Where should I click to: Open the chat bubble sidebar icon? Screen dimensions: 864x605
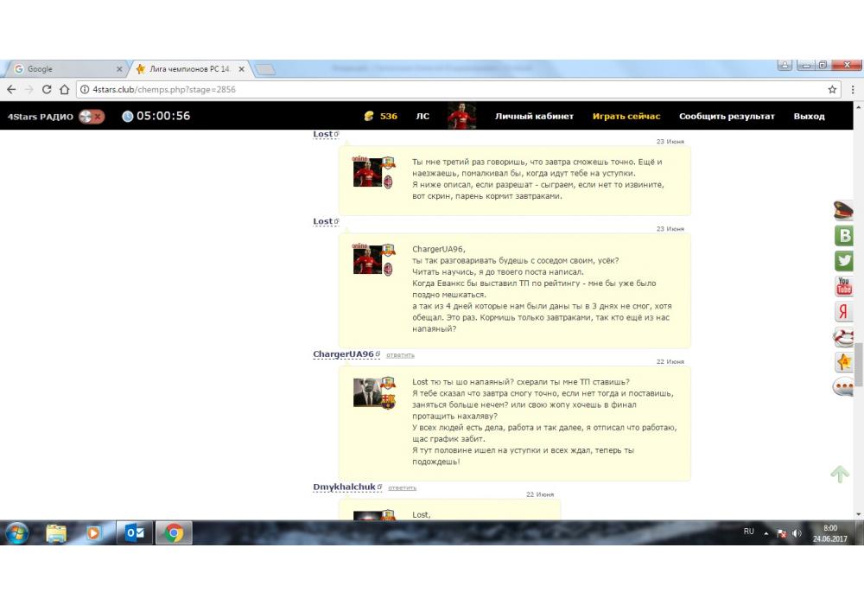pos(843,388)
